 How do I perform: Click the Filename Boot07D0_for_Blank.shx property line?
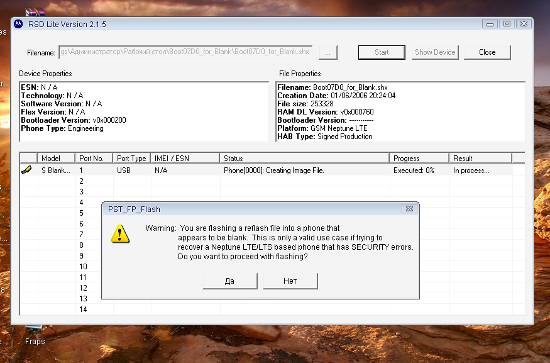[x=333, y=87]
